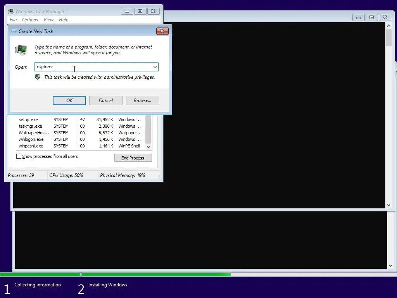This screenshot has height=298, width=397.
Task: Click the administrative privileges shield icon
Action: (x=38, y=77)
